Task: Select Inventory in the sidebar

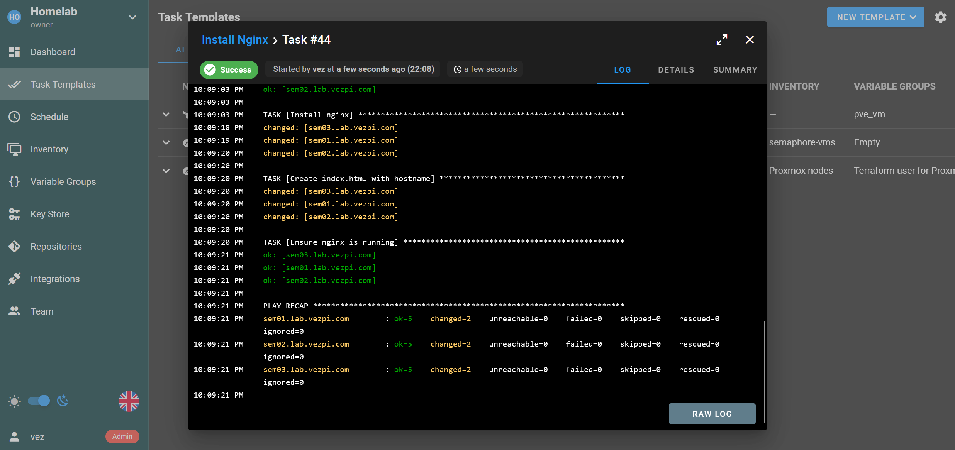Action: click(x=49, y=149)
